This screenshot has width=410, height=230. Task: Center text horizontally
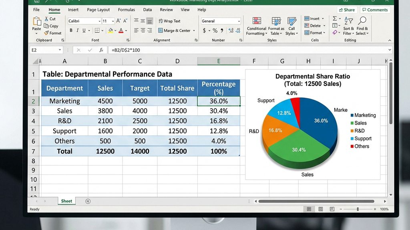tap(143, 30)
